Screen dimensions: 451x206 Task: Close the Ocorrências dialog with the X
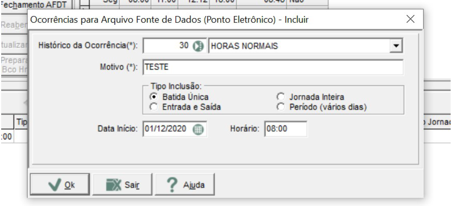(410, 19)
